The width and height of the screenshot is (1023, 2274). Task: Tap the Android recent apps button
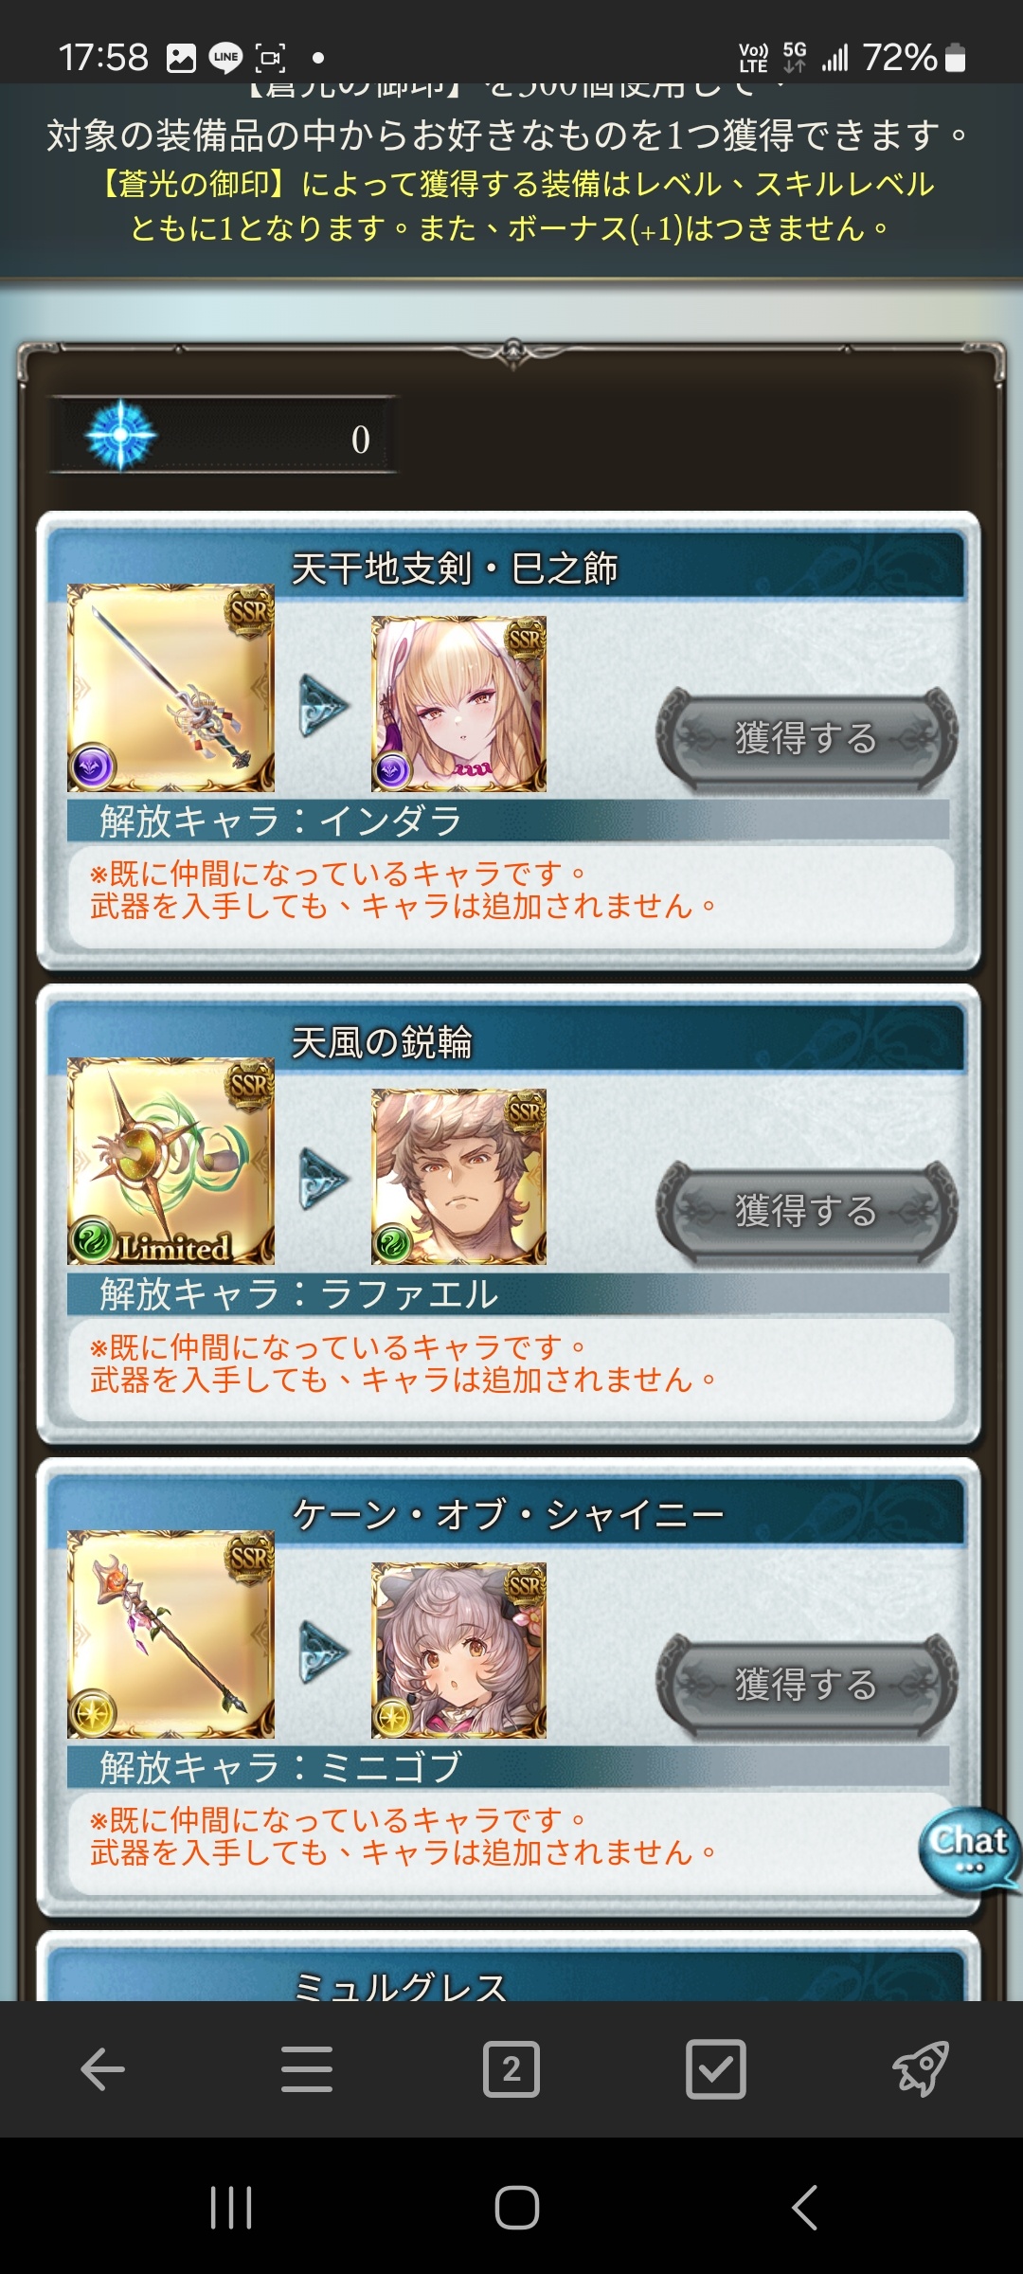pos(231,2208)
